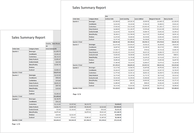Viewport: 194px width, 133px height.
Task: Select "Quarter 1" row group on page 1
Action: pos(20,61)
